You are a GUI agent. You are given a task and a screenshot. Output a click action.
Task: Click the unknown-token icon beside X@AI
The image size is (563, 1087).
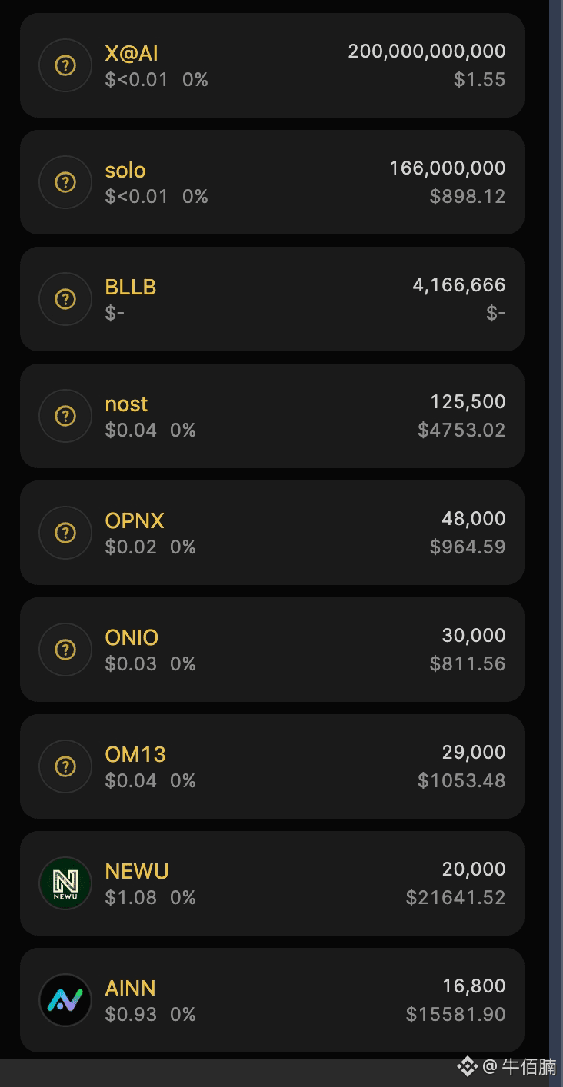tap(65, 65)
